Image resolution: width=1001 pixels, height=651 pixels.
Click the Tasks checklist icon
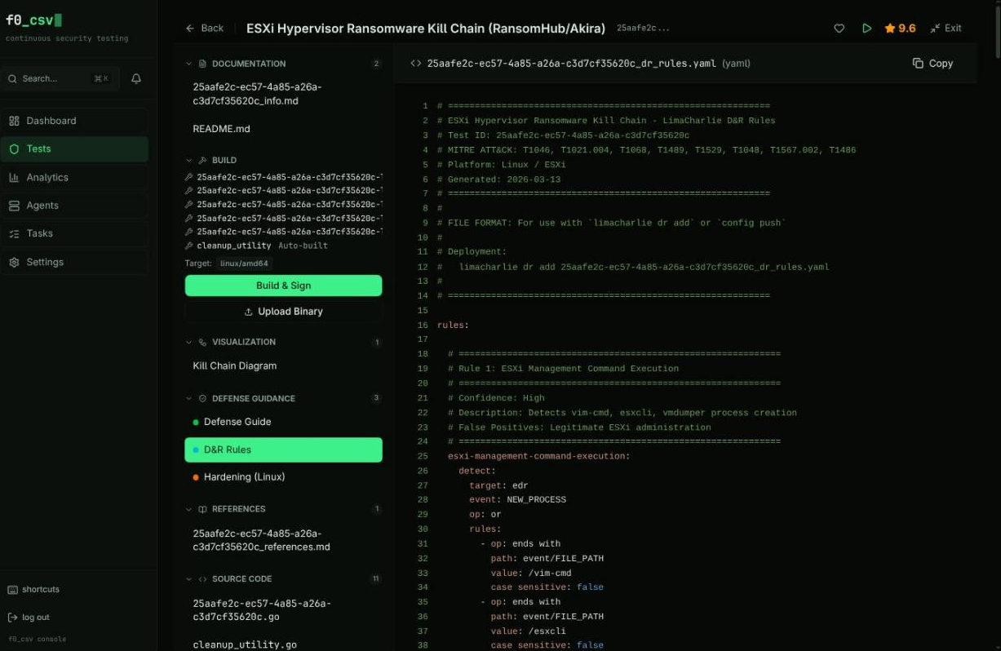14,233
